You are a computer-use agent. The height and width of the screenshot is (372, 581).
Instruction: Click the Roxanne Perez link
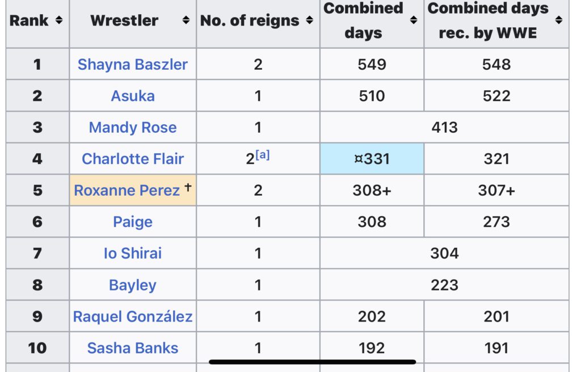pyautogui.click(x=127, y=191)
